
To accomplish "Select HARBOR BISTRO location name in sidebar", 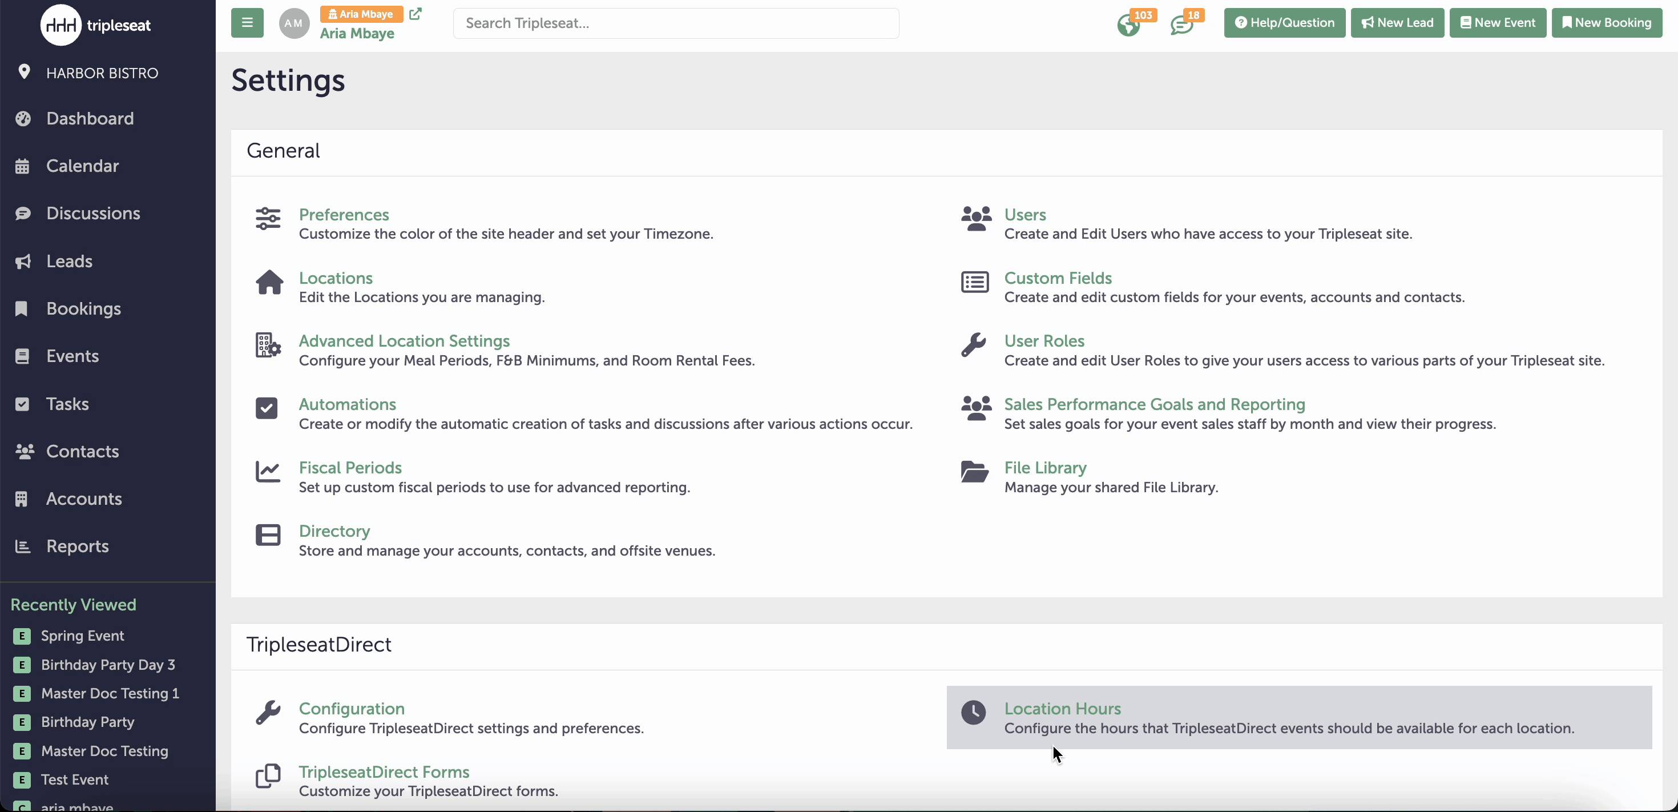I will pyautogui.click(x=102, y=73).
